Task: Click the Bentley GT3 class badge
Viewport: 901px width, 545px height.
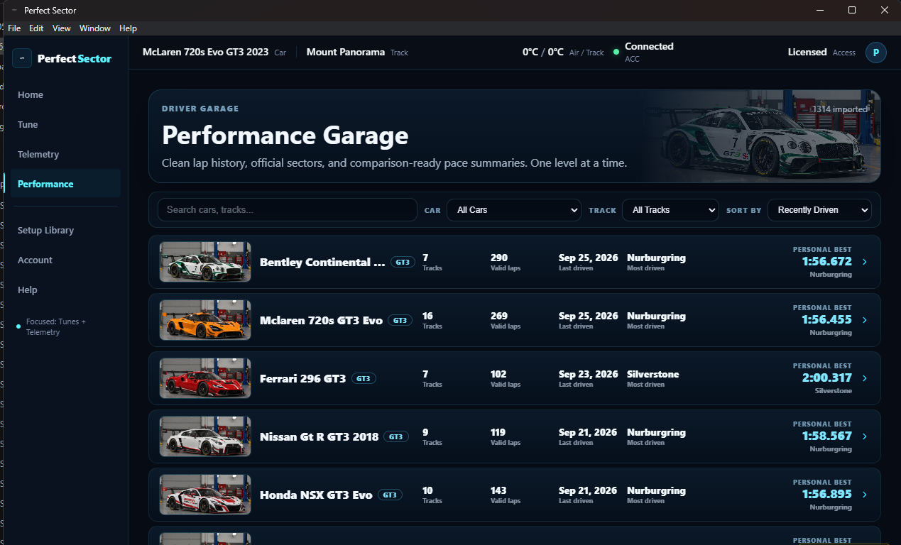Action: point(403,262)
